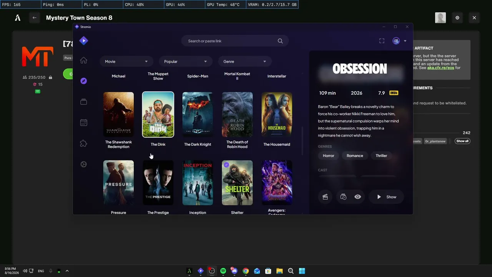Open the Calendar icon in Stremio sidebar
This screenshot has height=277, width=492.
click(x=83, y=123)
